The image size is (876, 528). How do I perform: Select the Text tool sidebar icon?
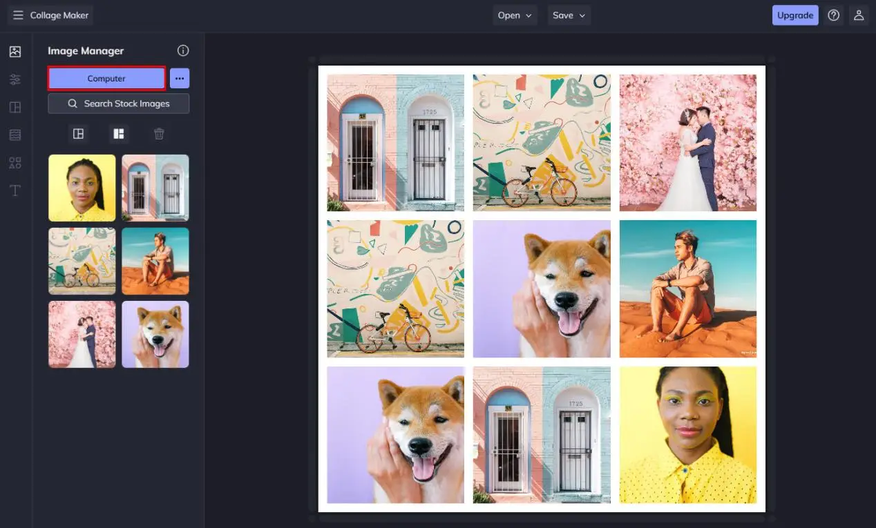[x=15, y=190]
